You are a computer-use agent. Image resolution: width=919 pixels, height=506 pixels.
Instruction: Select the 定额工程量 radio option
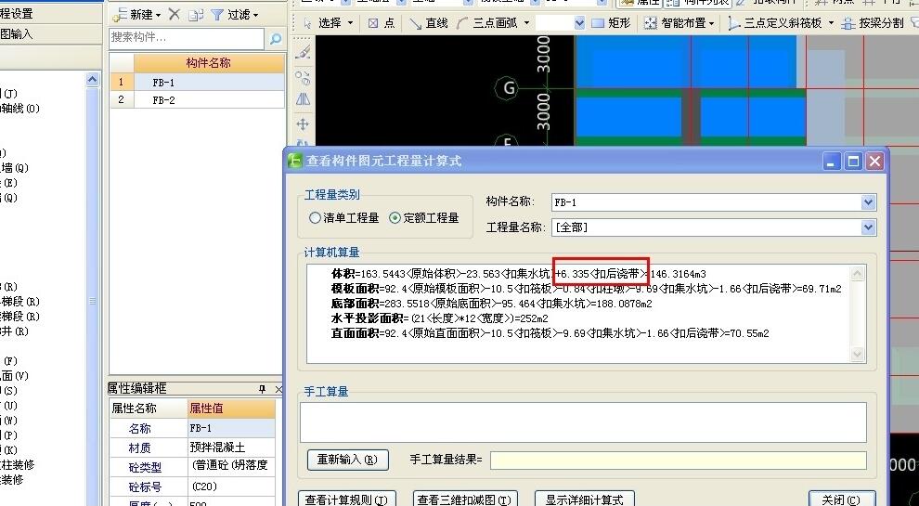pos(395,217)
